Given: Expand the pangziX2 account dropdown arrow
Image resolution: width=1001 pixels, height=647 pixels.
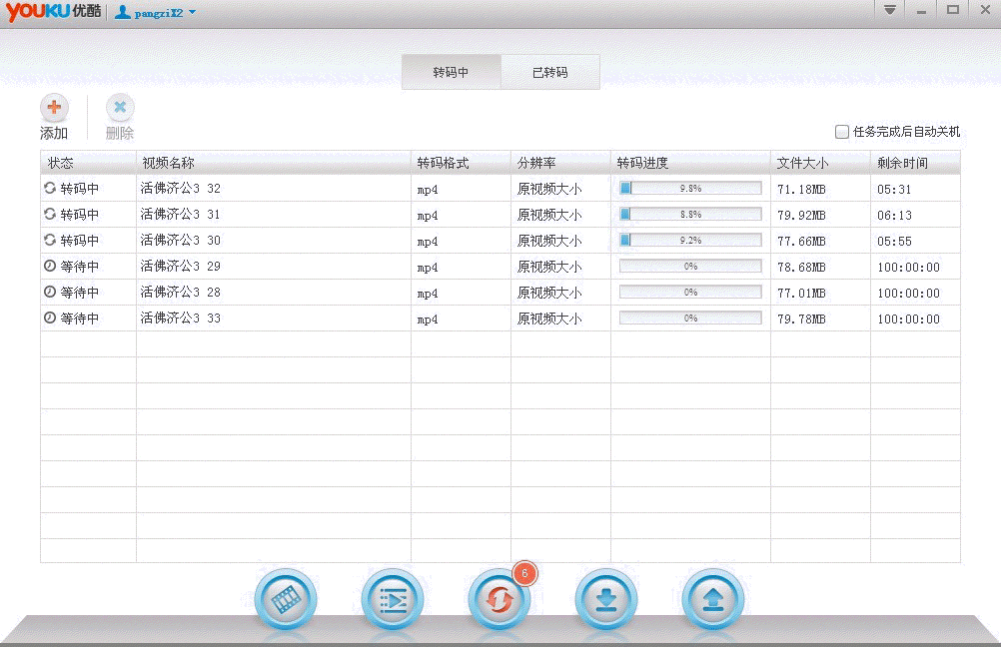Looking at the screenshot, I should tap(192, 12).
